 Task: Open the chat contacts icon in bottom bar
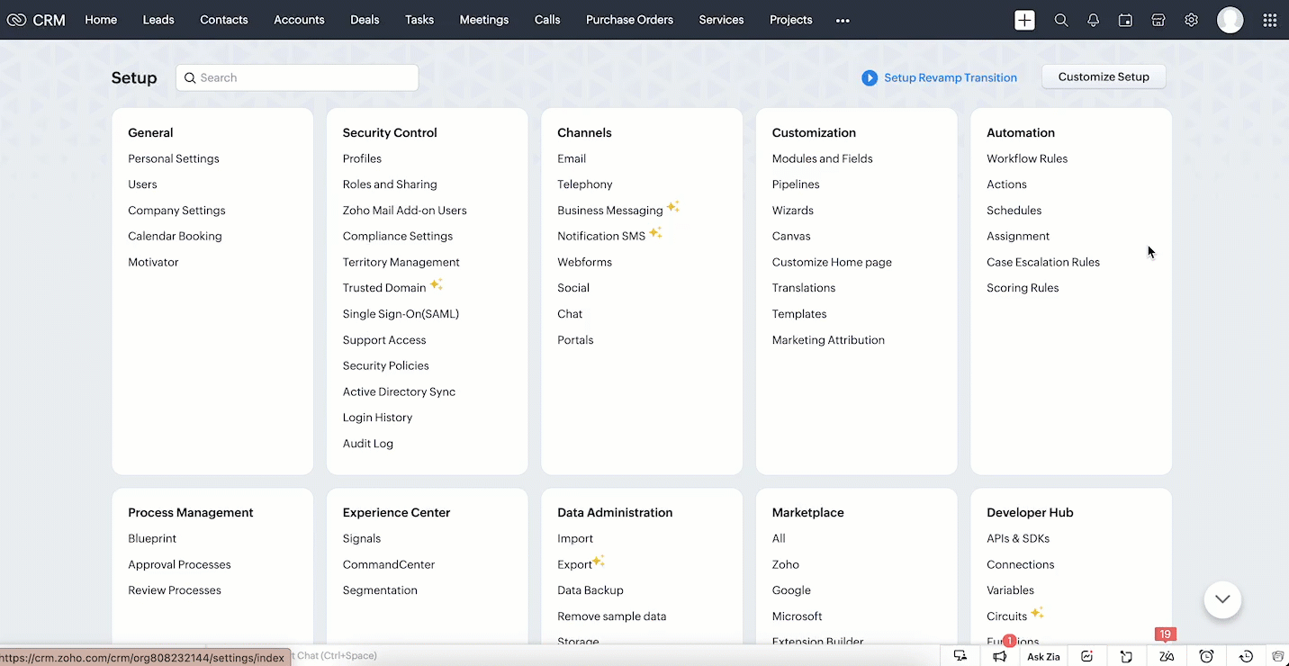(x=960, y=656)
